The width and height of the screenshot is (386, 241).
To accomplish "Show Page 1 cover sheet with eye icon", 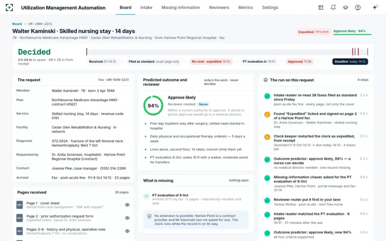I will [x=127, y=205].
